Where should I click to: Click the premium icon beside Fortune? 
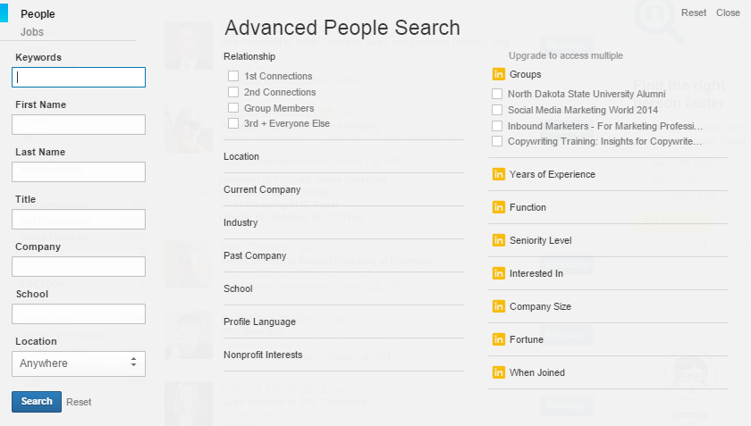click(x=499, y=339)
